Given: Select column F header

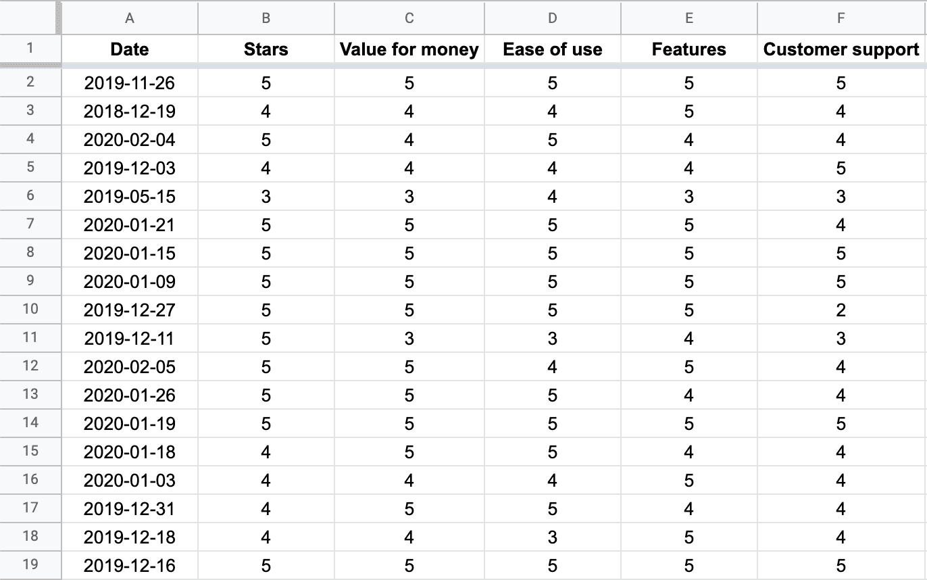Looking at the screenshot, I should pyautogui.click(x=842, y=18).
